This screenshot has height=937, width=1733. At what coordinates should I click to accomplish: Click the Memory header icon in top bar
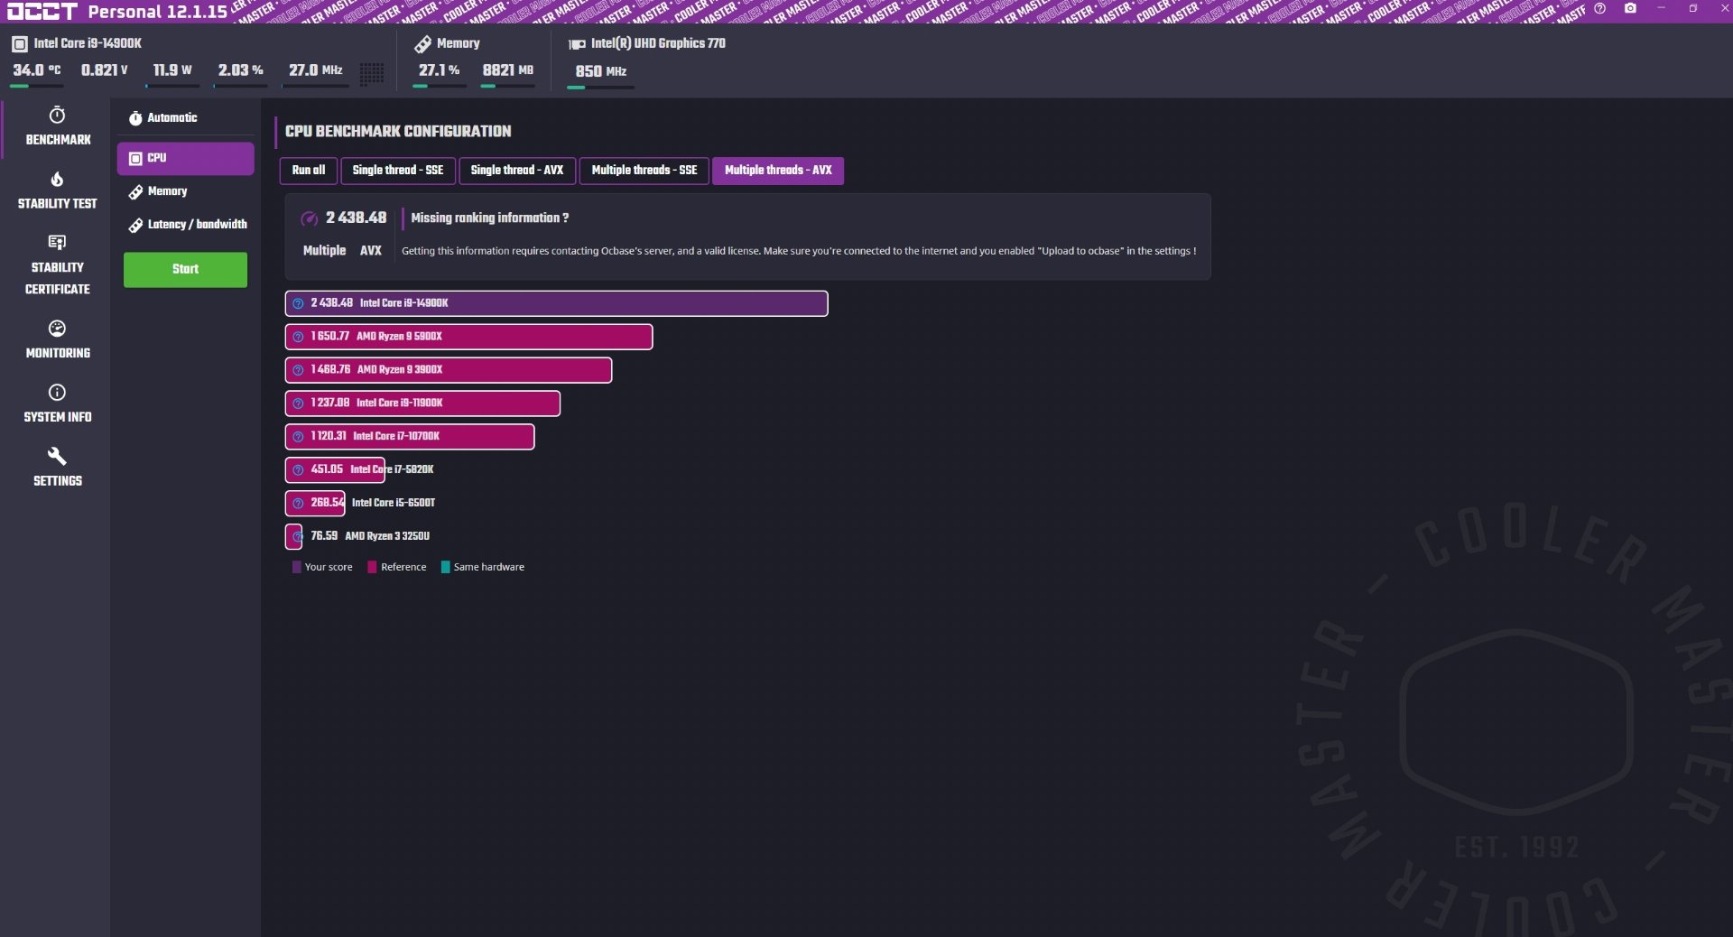[422, 44]
